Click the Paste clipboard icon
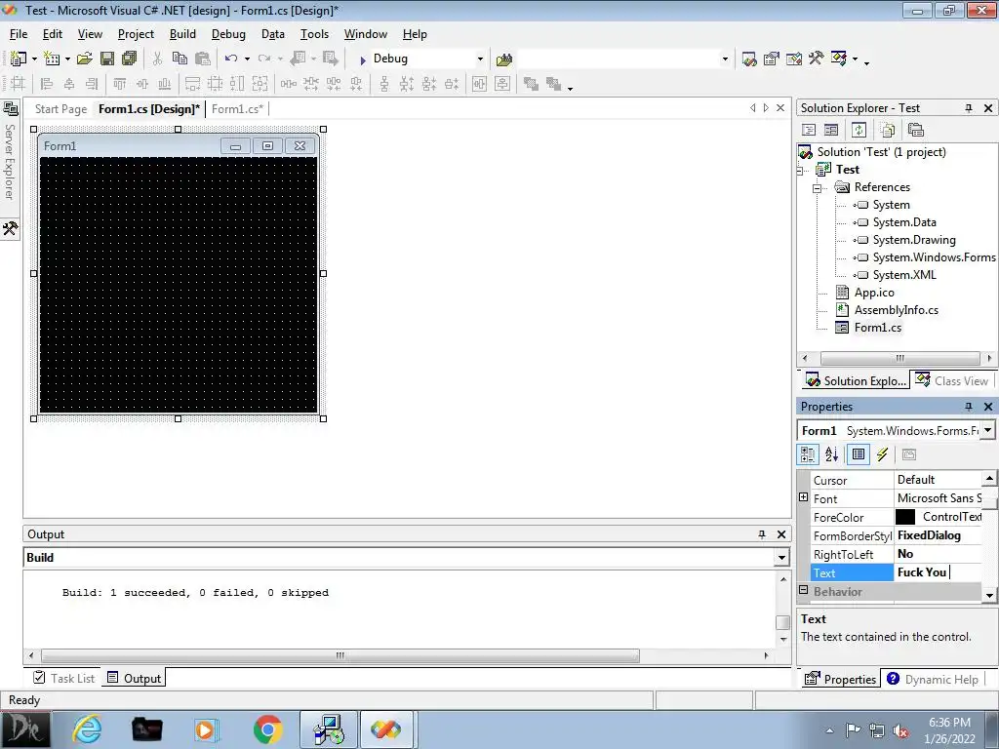 [x=203, y=59]
